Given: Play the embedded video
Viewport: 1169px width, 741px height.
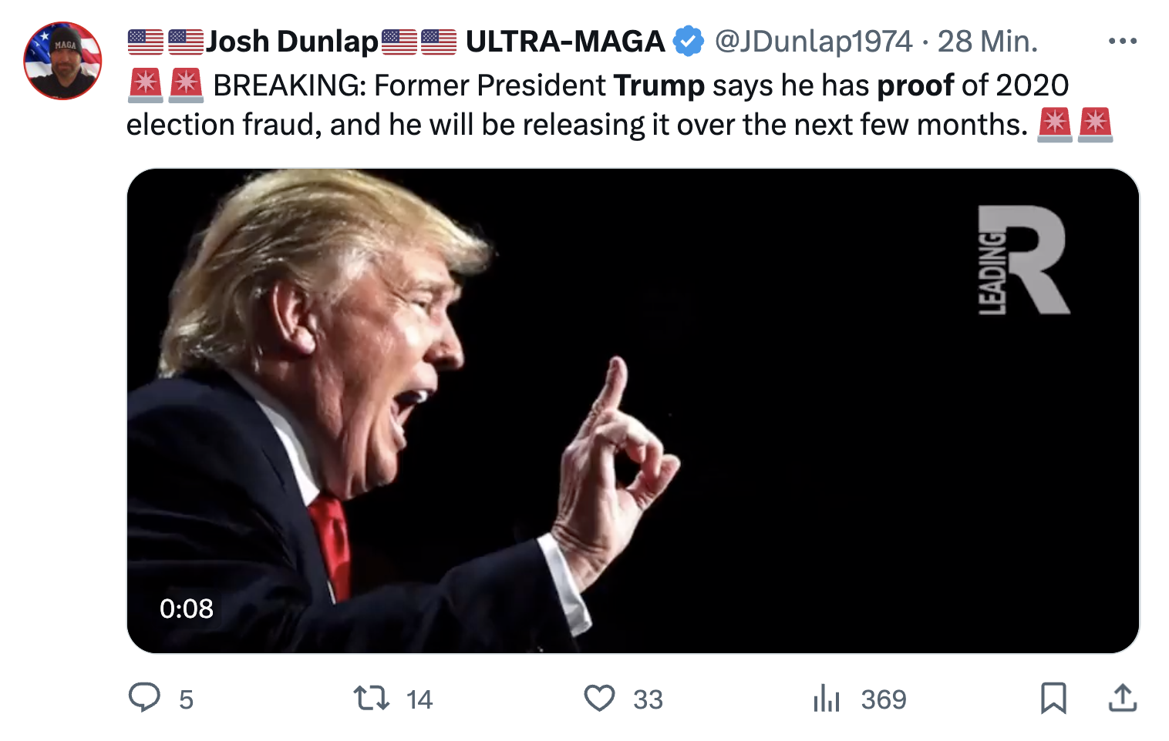Looking at the screenshot, I should 632,411.
